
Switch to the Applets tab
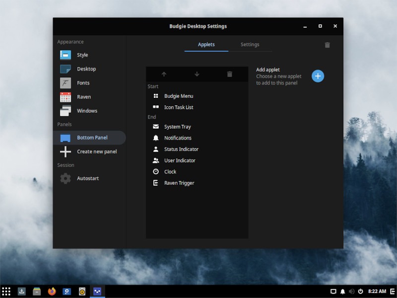[x=206, y=44]
